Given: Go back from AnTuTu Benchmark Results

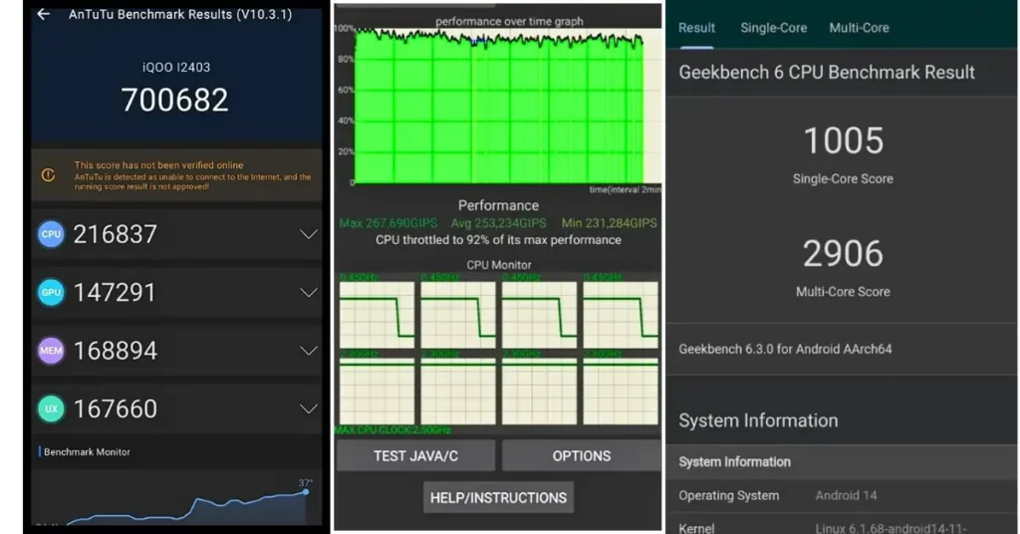Looking at the screenshot, I should [x=44, y=14].
